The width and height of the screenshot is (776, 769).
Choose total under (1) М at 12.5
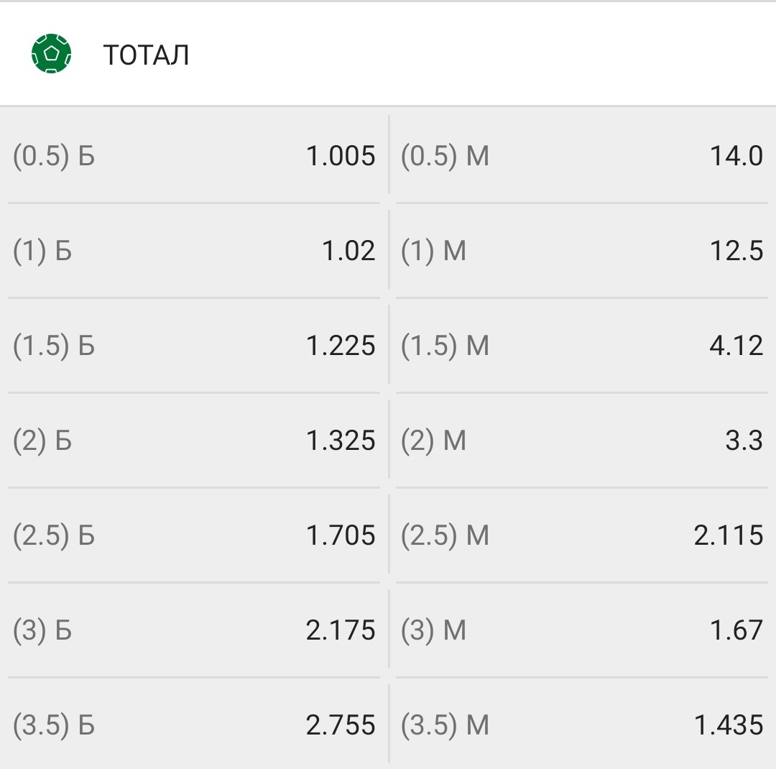(x=582, y=251)
